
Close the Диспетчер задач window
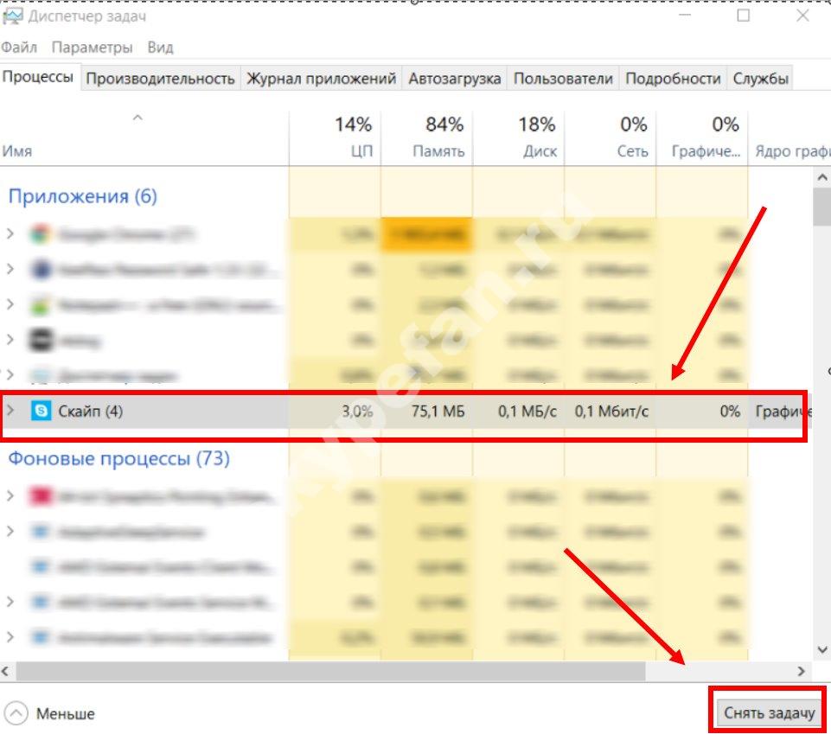point(802,16)
